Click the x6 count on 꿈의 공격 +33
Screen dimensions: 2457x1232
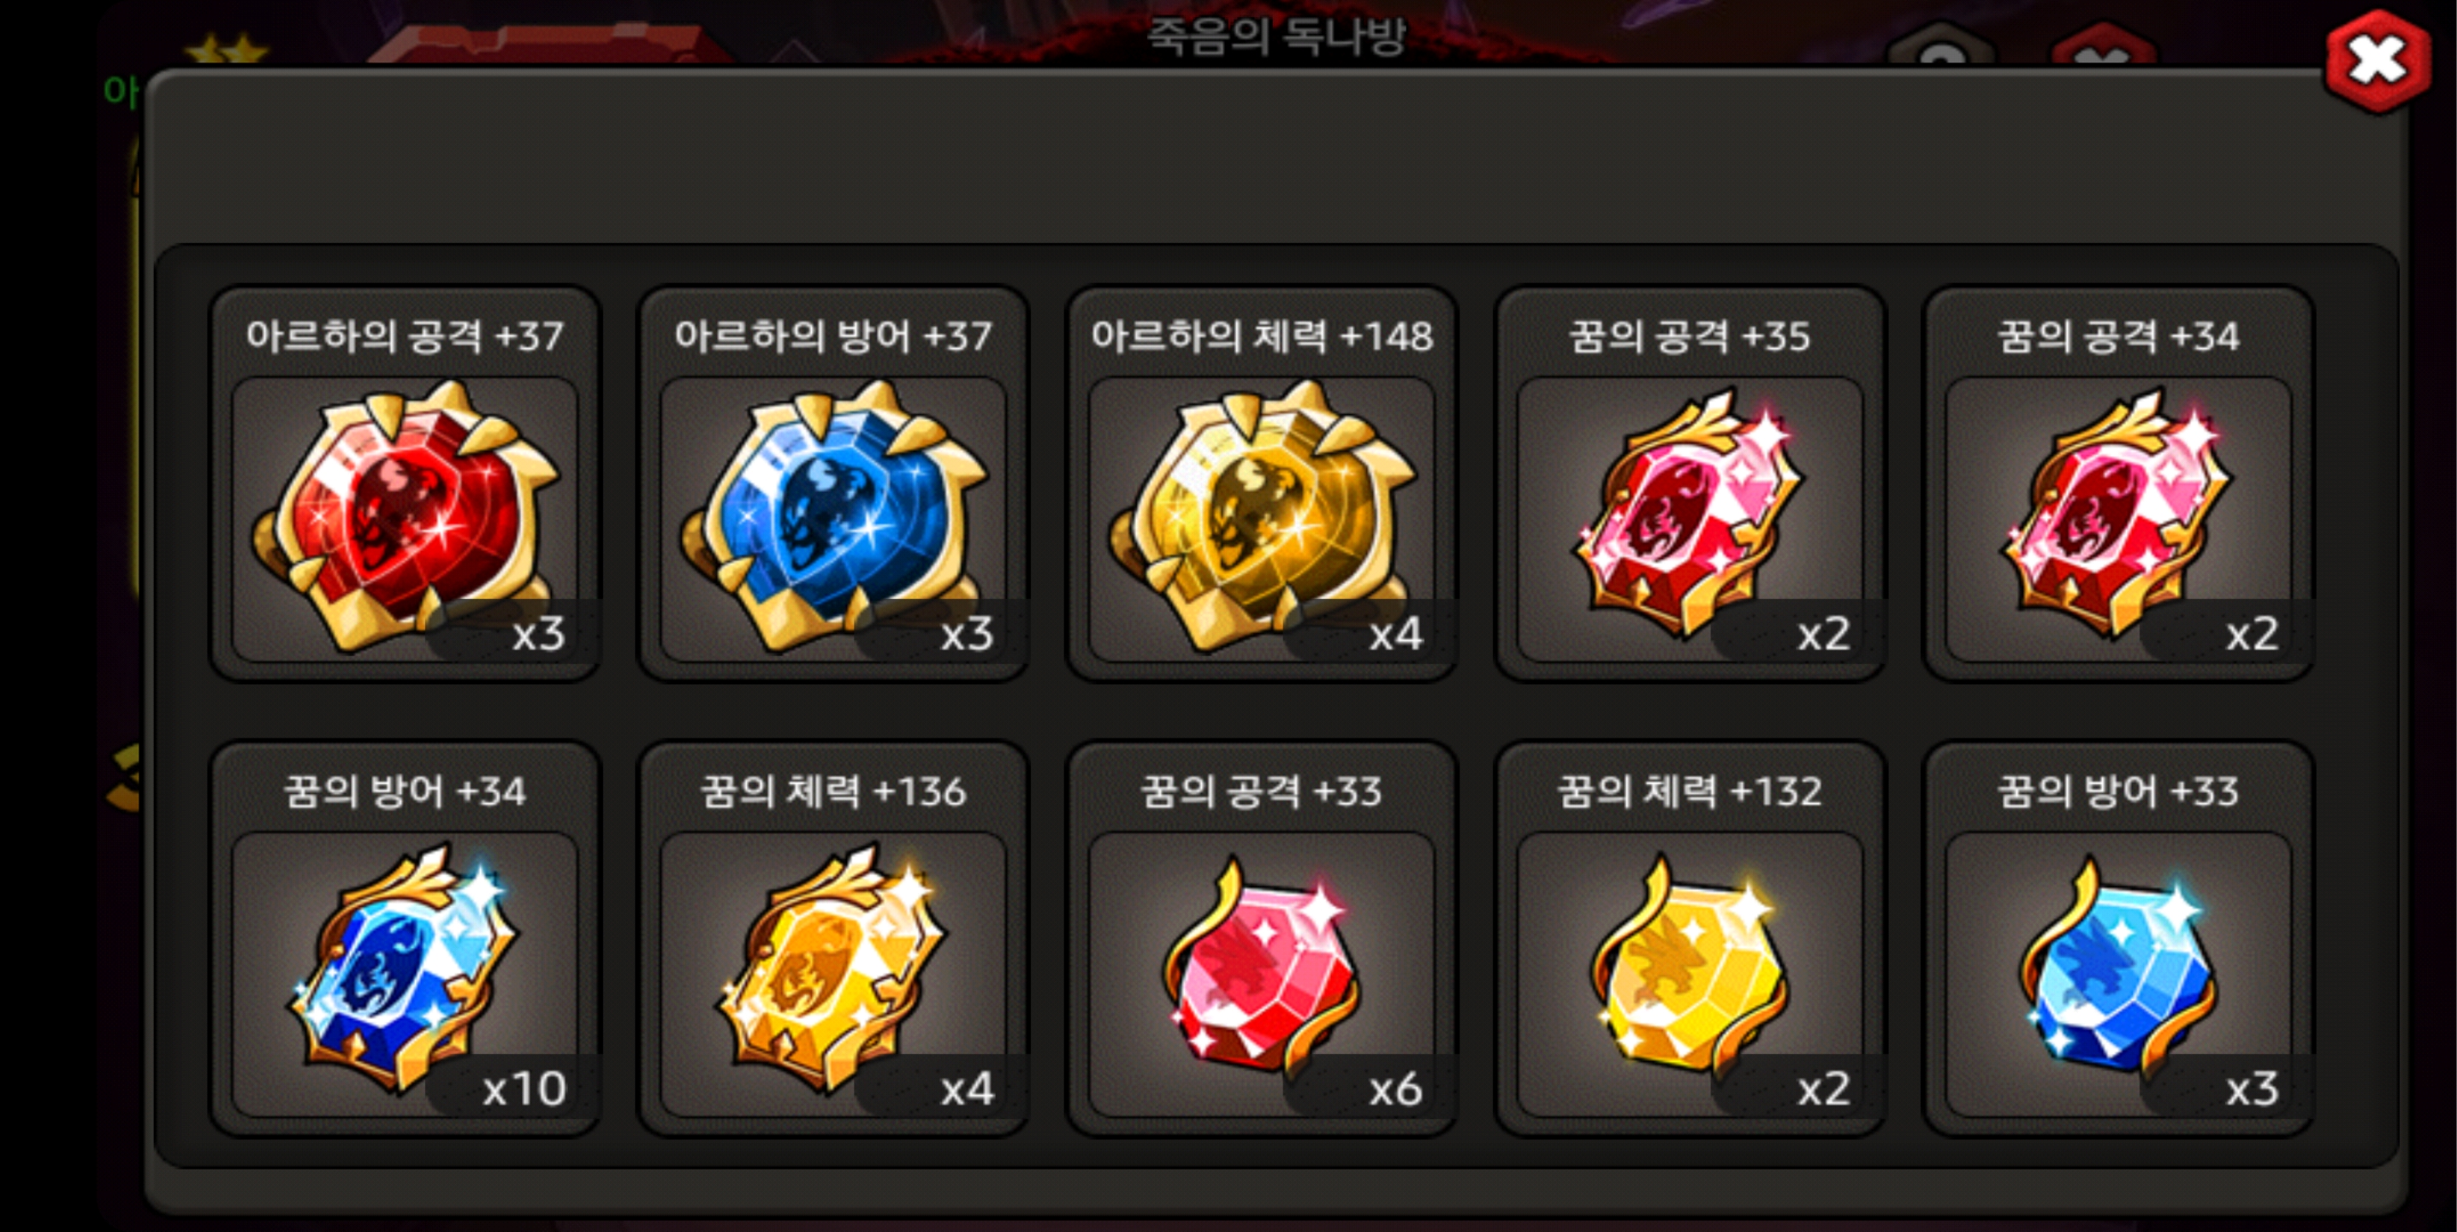(1395, 1089)
